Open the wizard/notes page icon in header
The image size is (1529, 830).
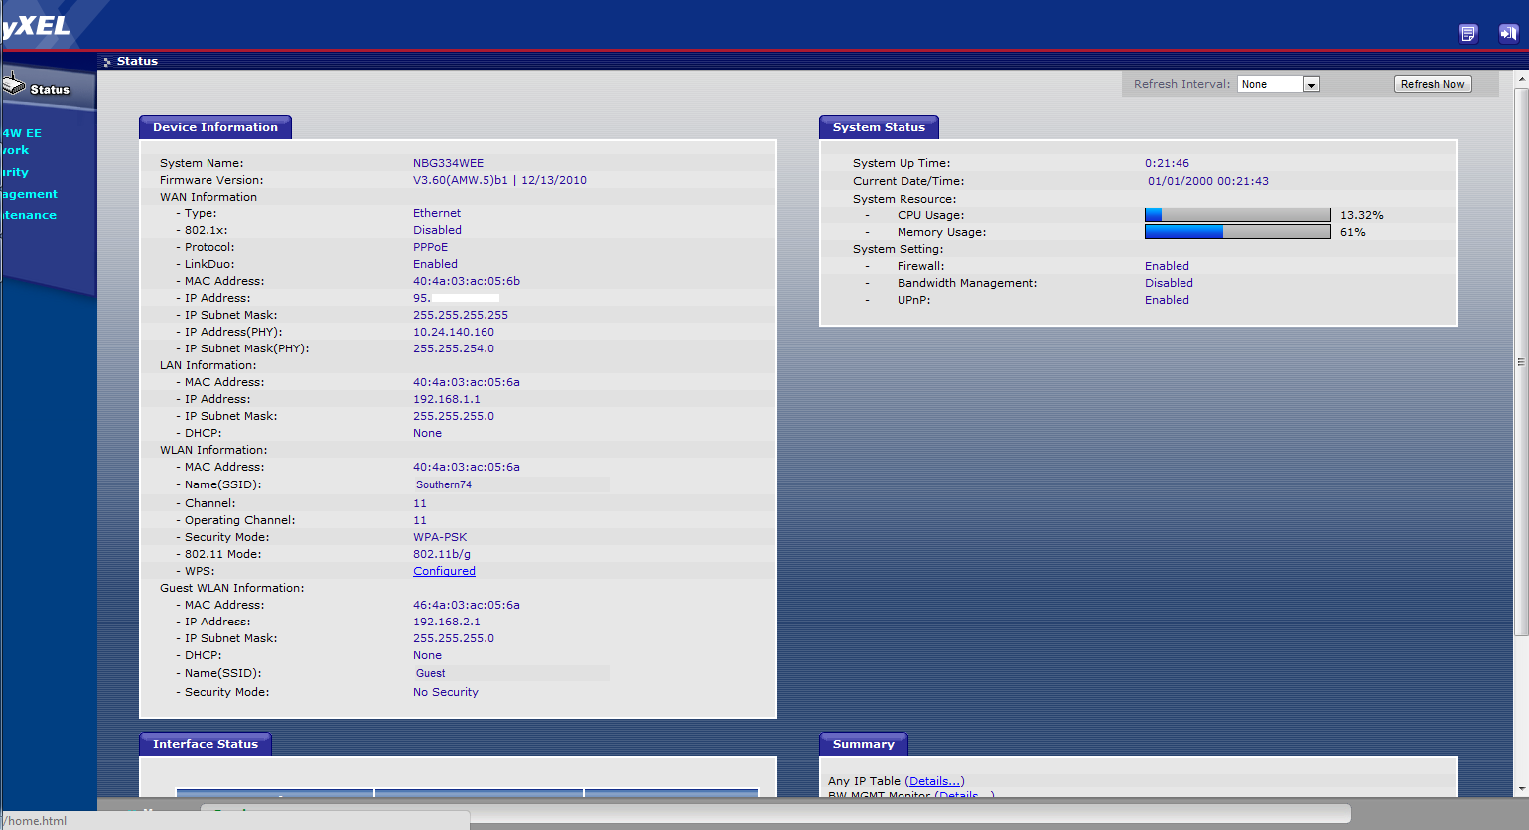point(1468,34)
